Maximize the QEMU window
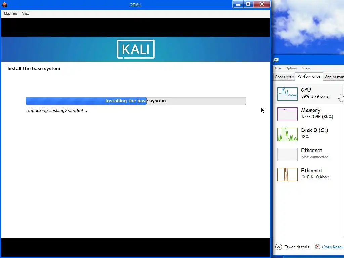Viewport: 344px width, 258px height. pos(248,4)
